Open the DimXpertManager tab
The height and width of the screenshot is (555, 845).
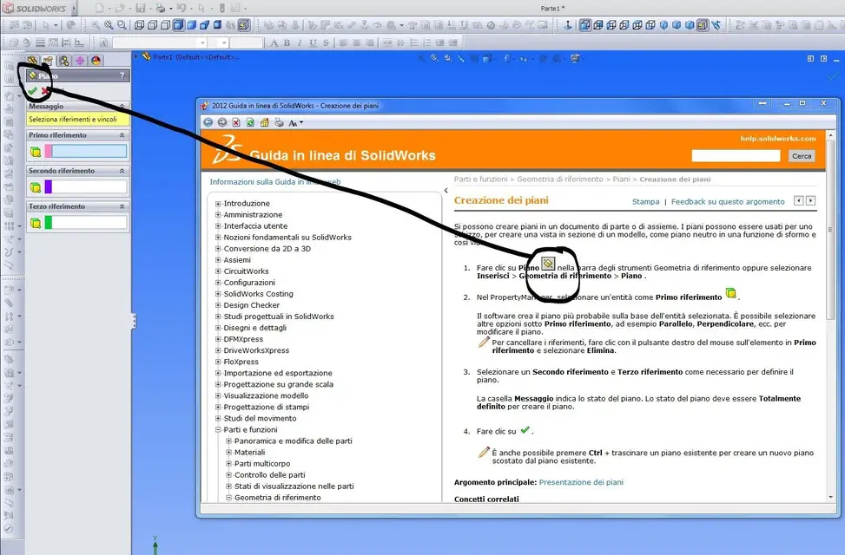coord(80,61)
